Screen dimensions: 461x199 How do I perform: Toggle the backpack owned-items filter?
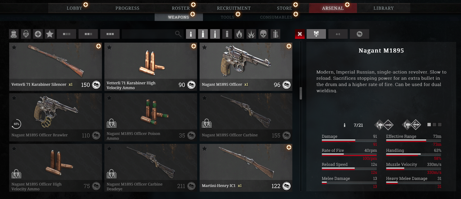[x=14, y=34]
